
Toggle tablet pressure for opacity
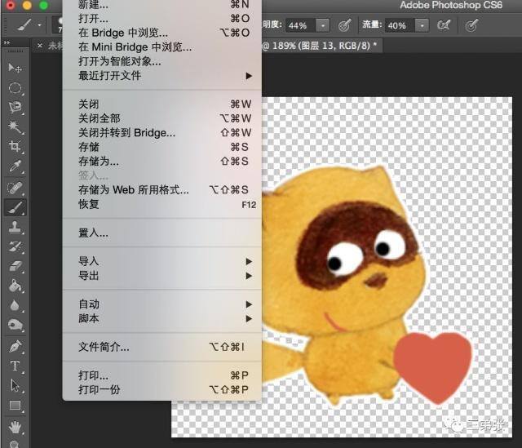[x=344, y=25]
